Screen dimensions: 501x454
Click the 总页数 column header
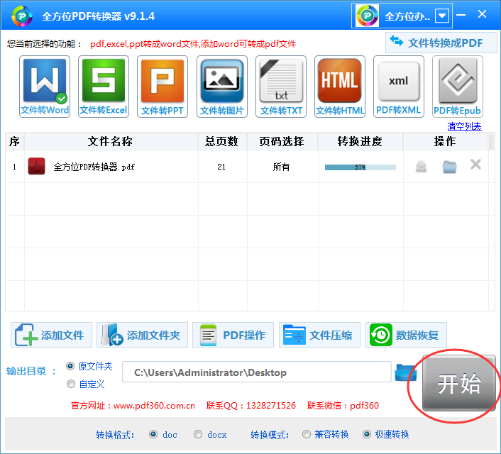click(222, 142)
